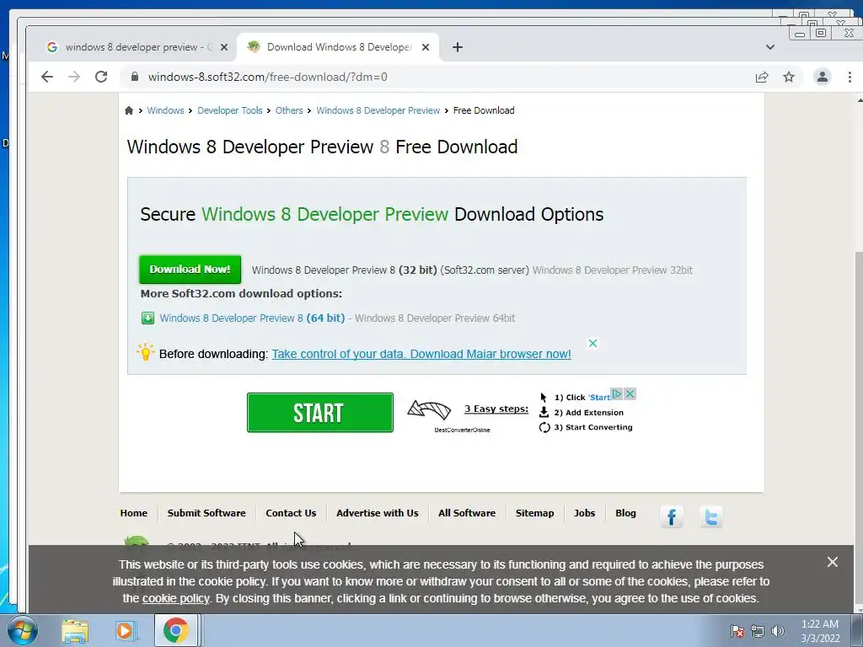863x647 pixels.
Task: Open the Sitemap footer link
Action: (x=534, y=513)
